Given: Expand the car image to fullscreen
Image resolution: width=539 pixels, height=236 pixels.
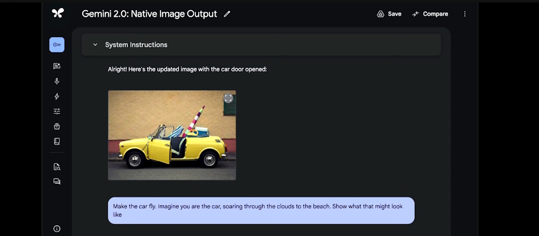Looking at the screenshot, I should coord(229,98).
